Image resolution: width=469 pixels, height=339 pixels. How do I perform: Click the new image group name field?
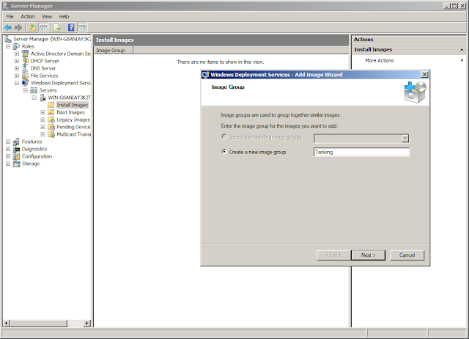tap(361, 152)
